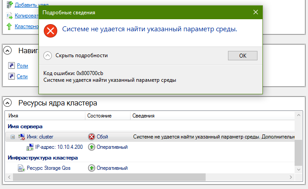The image size is (308, 189).
Task: Click Оперативный status of Storage Qos row
Action: pos(112,168)
